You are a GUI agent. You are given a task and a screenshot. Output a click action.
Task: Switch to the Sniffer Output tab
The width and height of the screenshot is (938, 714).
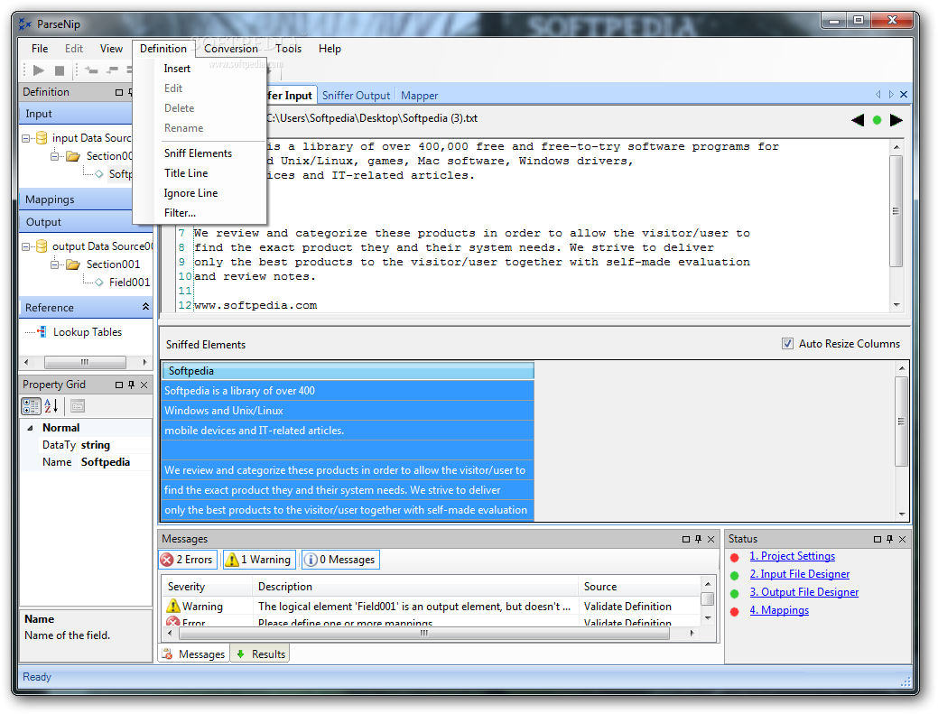pos(356,95)
